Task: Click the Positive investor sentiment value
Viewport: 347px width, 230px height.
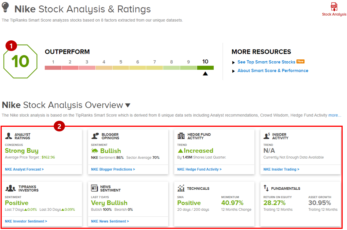Action: [x=17, y=203]
